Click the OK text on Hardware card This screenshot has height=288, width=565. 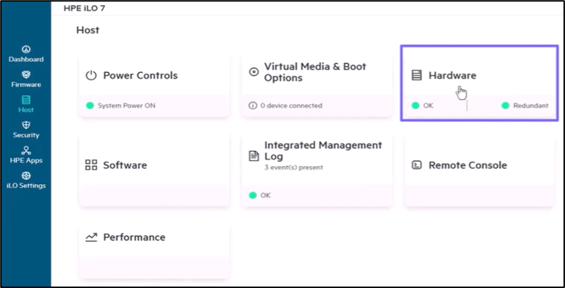[x=428, y=105]
